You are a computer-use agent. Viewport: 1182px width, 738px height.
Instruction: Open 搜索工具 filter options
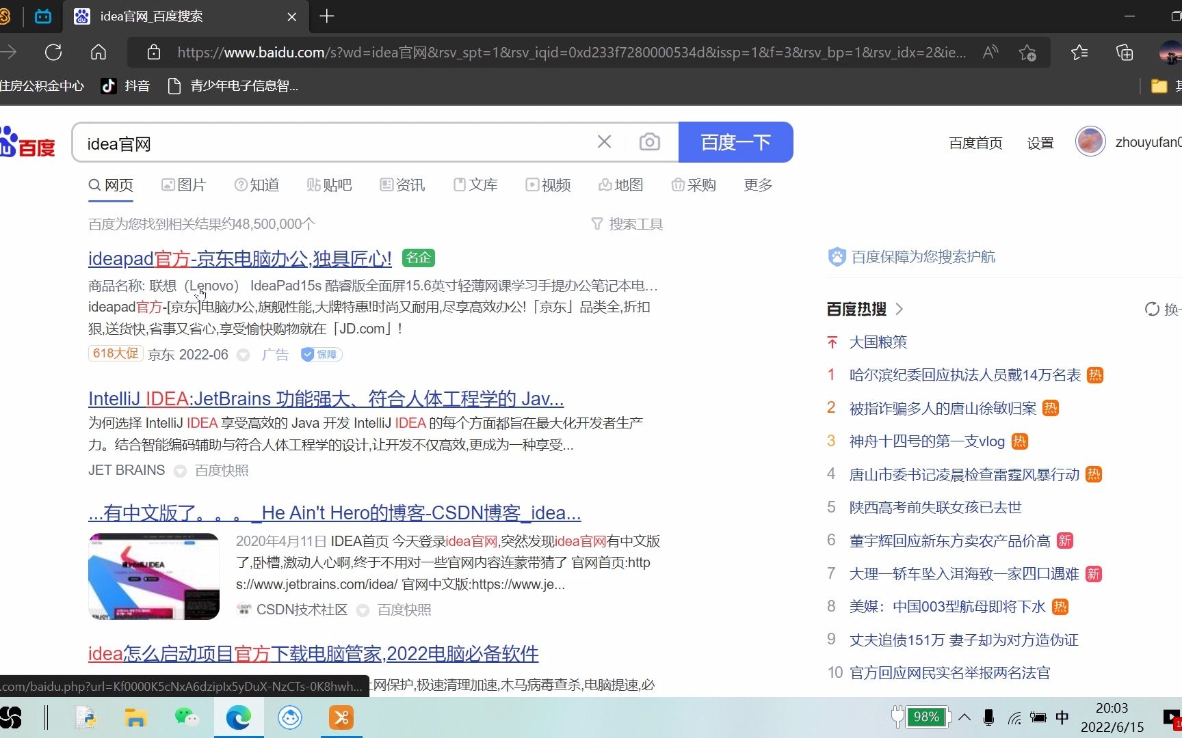pos(627,224)
